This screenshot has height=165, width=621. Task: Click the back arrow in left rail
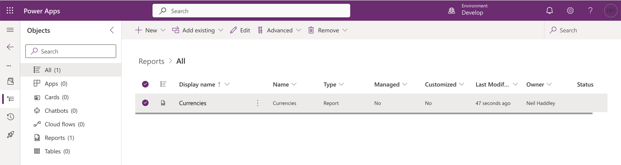point(10,47)
